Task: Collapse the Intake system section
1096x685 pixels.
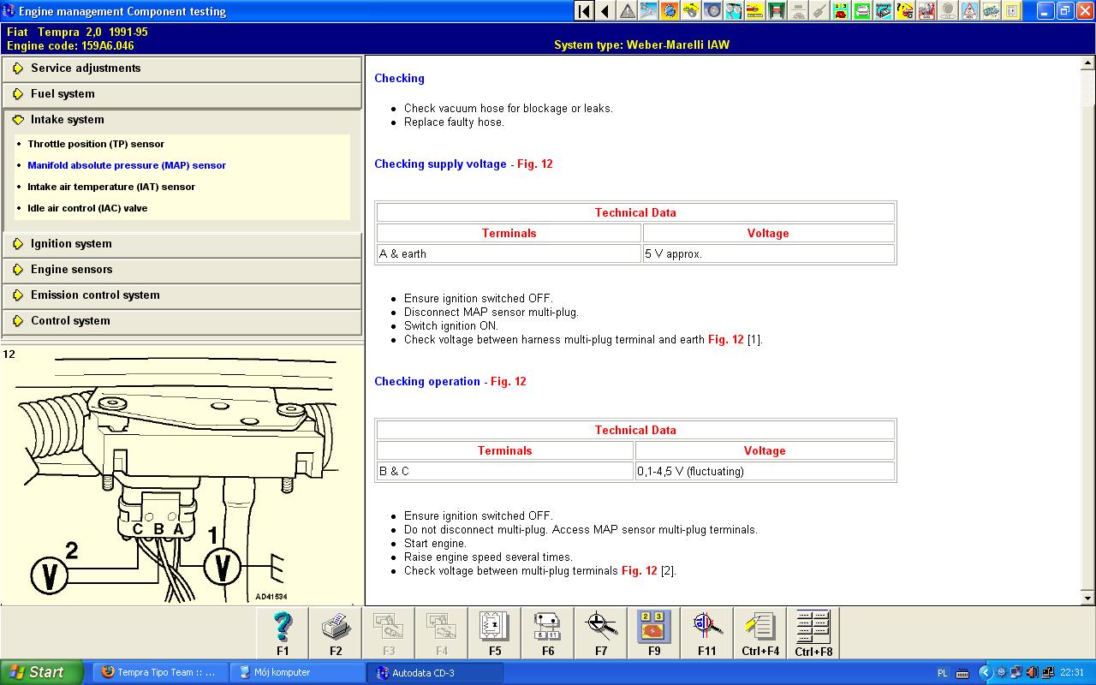Action: pyautogui.click(x=182, y=120)
